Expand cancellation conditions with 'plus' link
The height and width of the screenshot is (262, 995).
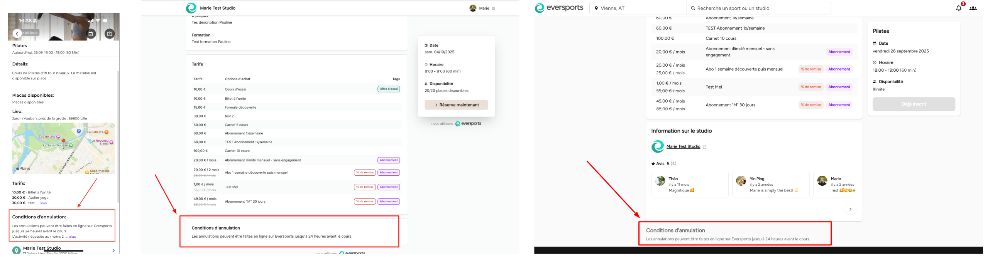pos(72,237)
